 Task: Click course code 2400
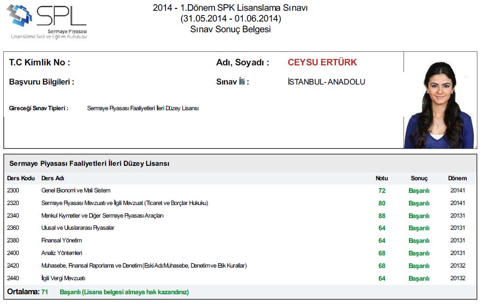point(13,253)
